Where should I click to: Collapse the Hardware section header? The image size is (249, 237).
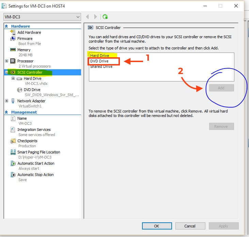coord(6,26)
